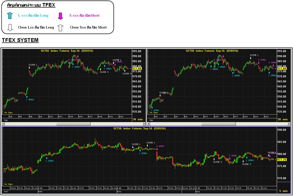Click the 'S OPEN' marker near 12:00 on 8/22 on the 5 min chart
The width and height of the screenshot is (293, 196).
tap(233, 156)
